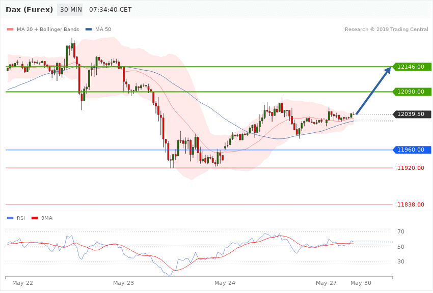Click the May 30 date axis label
433x293 pixels.
point(361,283)
